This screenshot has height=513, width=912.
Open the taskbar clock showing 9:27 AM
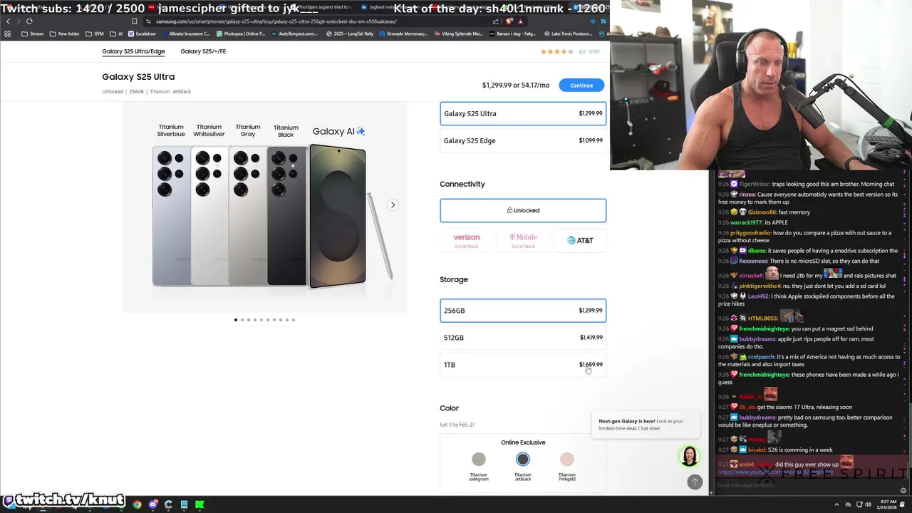(x=888, y=504)
